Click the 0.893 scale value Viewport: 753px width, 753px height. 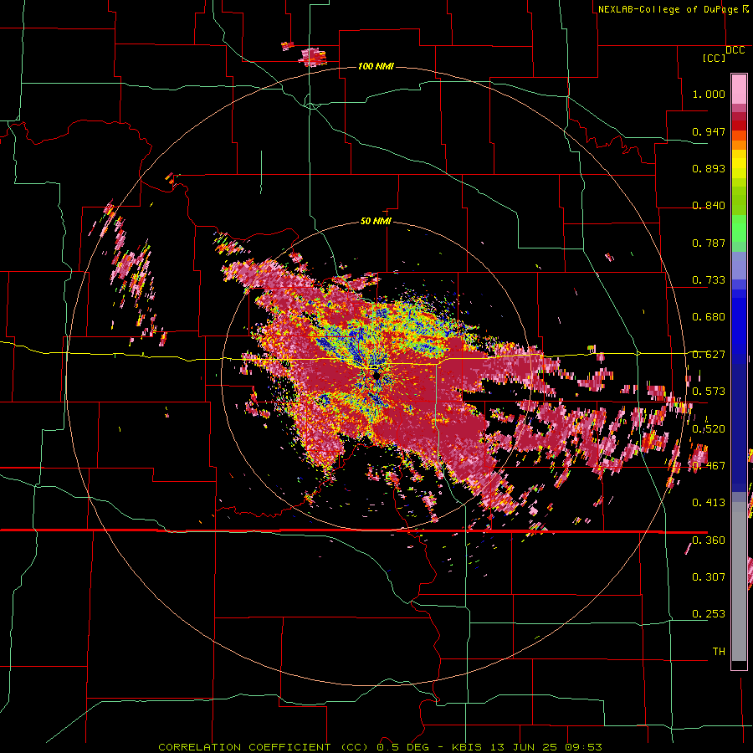(x=709, y=168)
